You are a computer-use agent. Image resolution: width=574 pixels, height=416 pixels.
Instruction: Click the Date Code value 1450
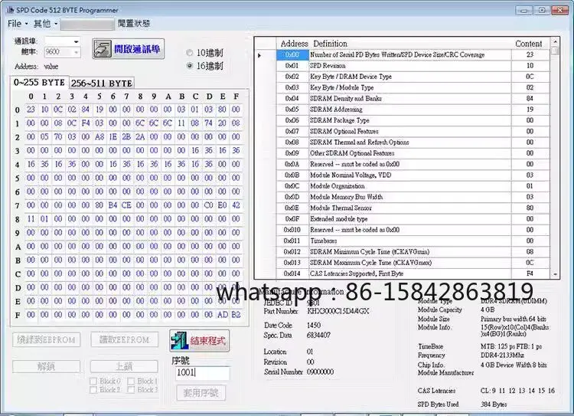pyautogui.click(x=314, y=326)
